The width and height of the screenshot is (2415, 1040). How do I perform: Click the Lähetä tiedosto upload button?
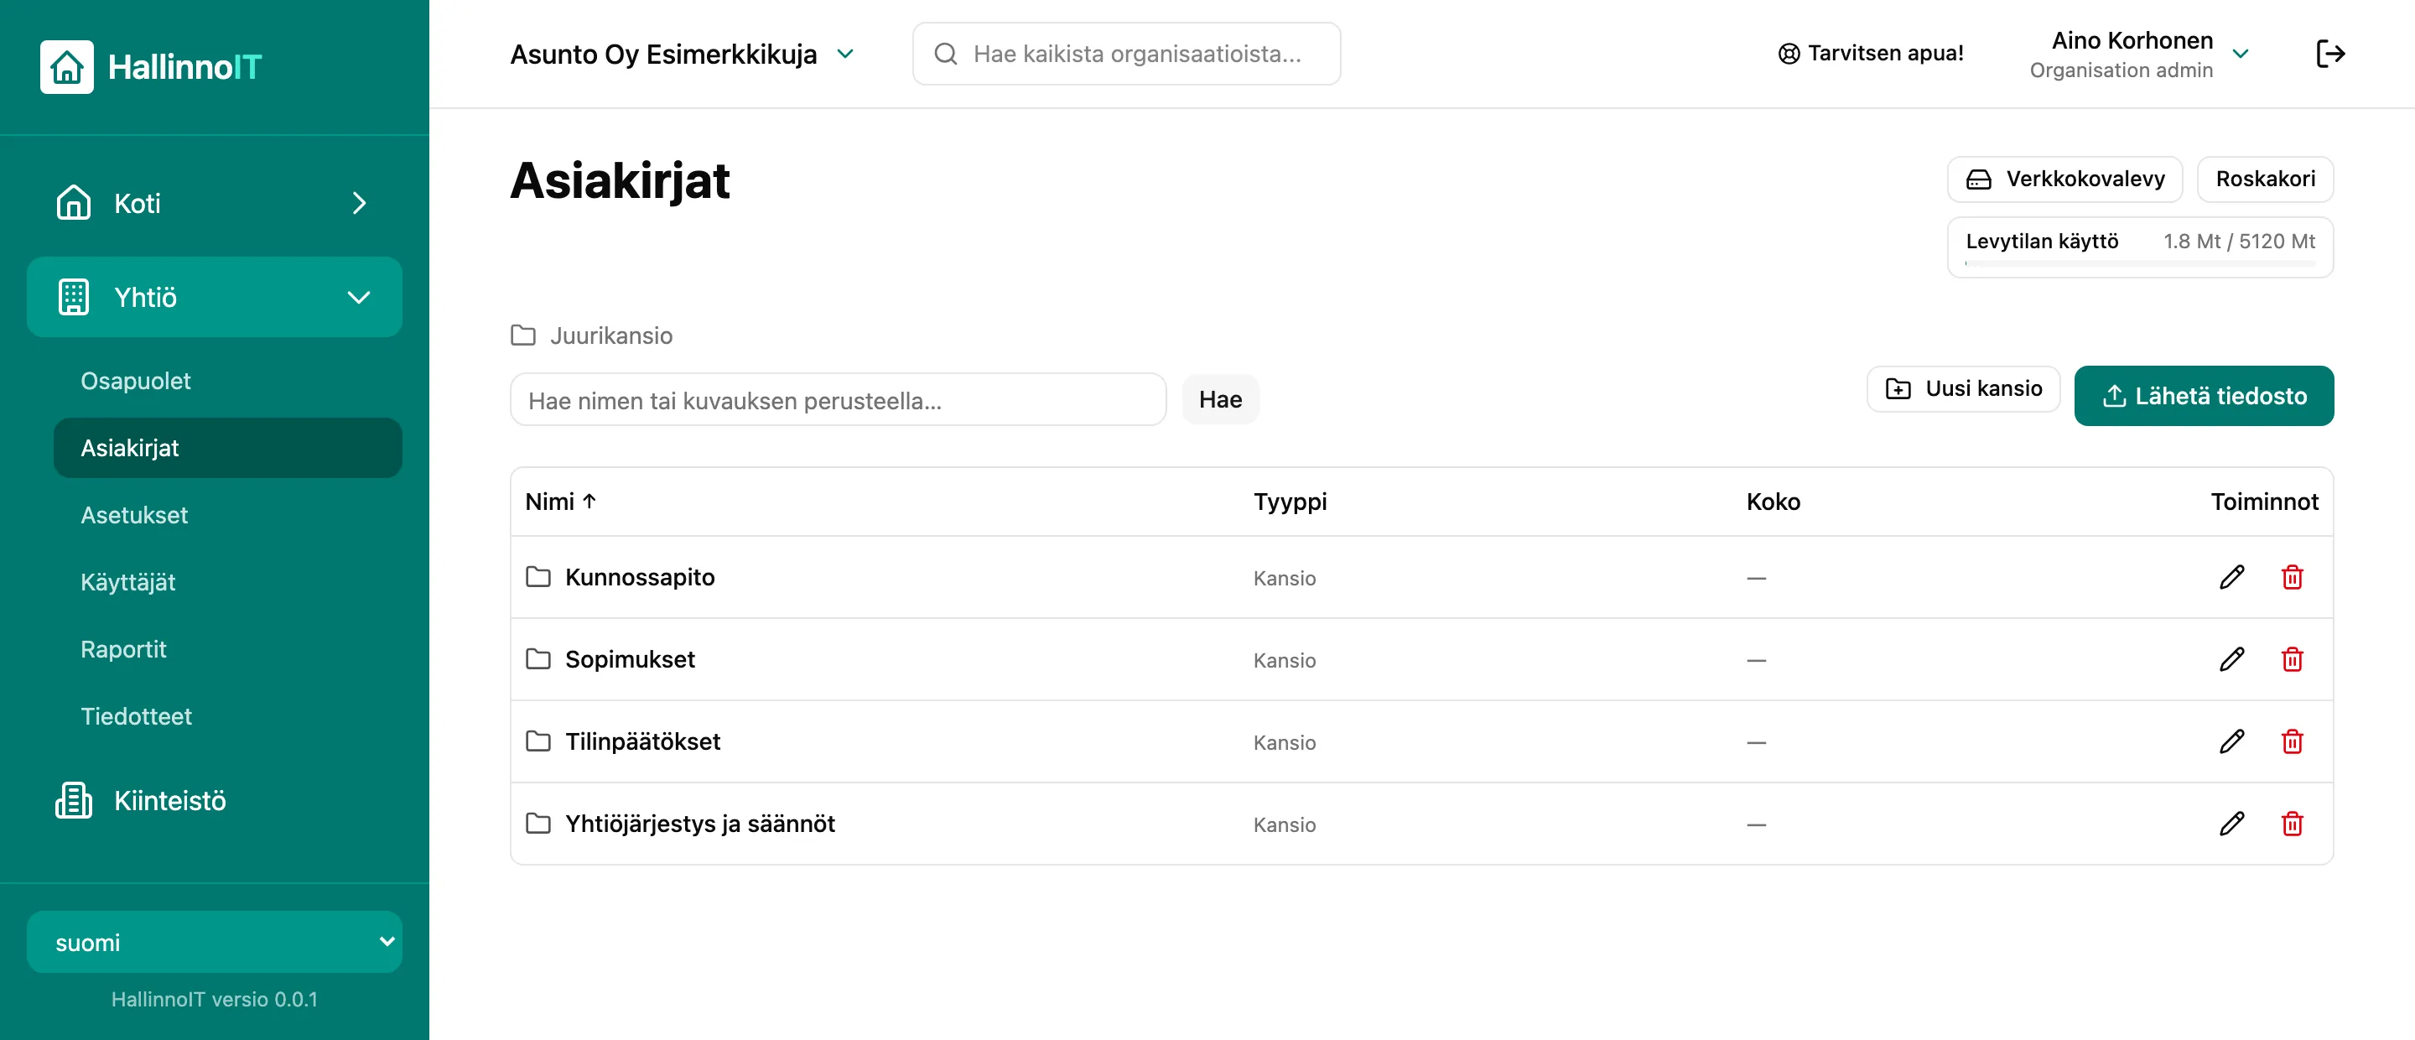(2203, 396)
